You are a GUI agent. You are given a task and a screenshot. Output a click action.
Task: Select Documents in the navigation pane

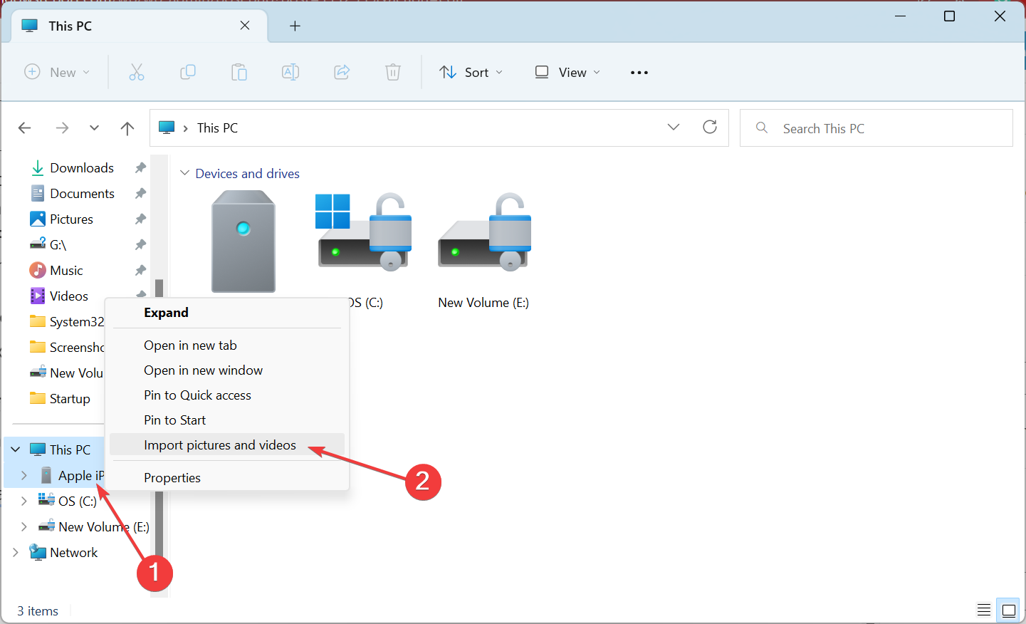pos(81,193)
